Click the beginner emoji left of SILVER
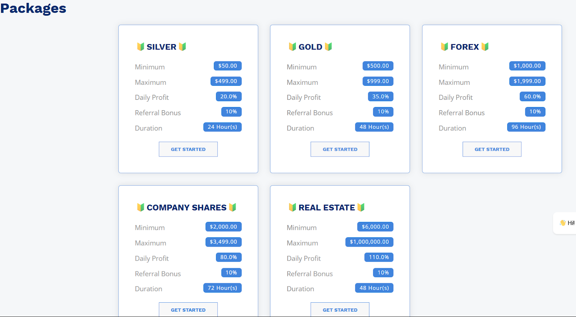The height and width of the screenshot is (317, 576). click(140, 47)
